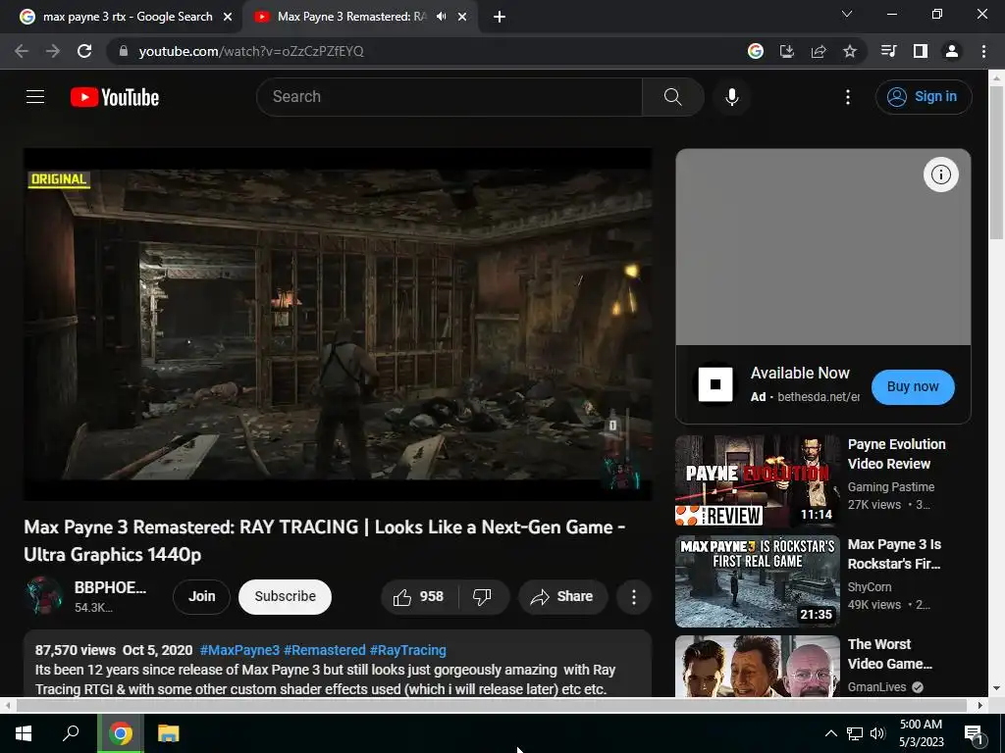Expand the tab search chevron
Viewport: 1005px width, 753px height.
pyautogui.click(x=847, y=14)
